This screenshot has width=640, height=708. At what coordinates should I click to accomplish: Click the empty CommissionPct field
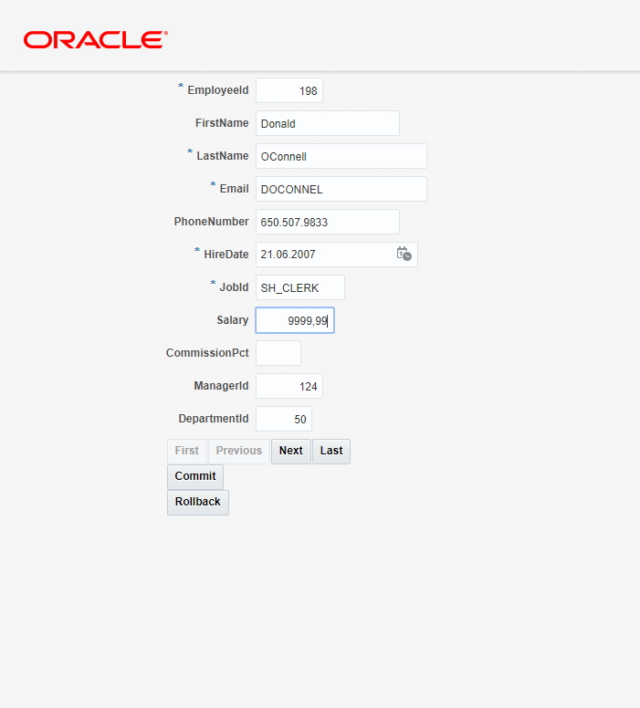click(x=278, y=353)
